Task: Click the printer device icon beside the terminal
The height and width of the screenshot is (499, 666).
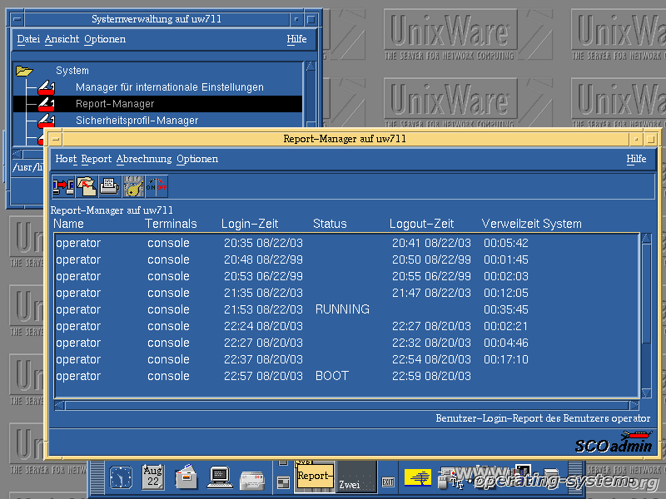Action: pyautogui.click(x=252, y=481)
